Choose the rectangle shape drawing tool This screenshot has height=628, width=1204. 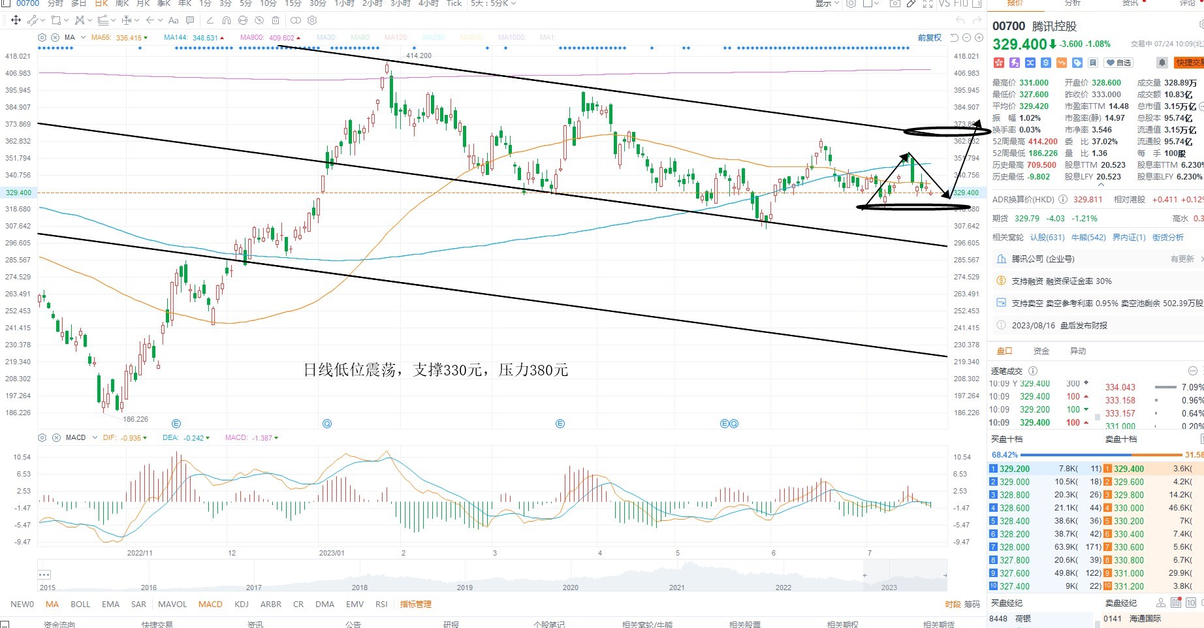tap(55, 20)
